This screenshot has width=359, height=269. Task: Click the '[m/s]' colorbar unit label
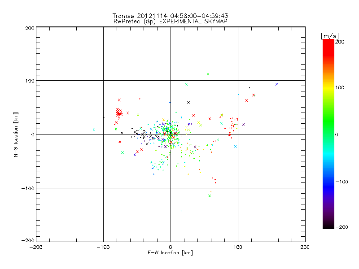330,36
